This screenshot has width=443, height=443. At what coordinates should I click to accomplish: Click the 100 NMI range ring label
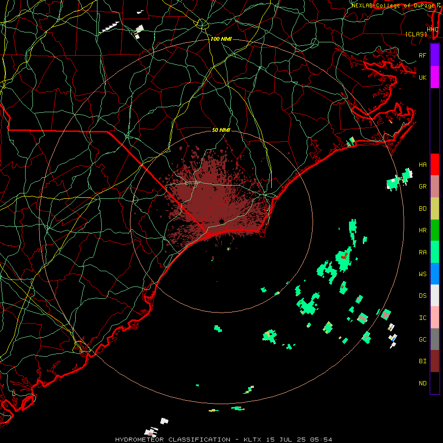click(221, 39)
